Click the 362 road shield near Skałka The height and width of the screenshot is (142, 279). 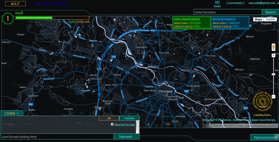31,104
